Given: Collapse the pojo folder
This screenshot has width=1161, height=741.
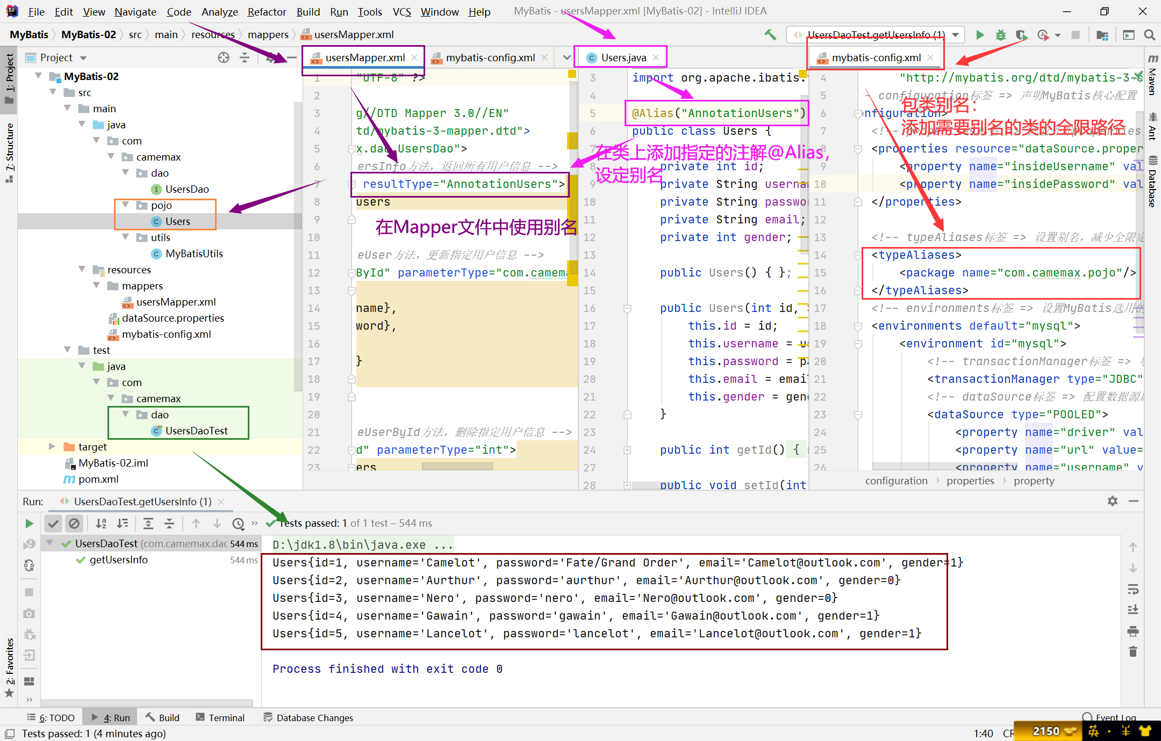Looking at the screenshot, I should [x=125, y=205].
